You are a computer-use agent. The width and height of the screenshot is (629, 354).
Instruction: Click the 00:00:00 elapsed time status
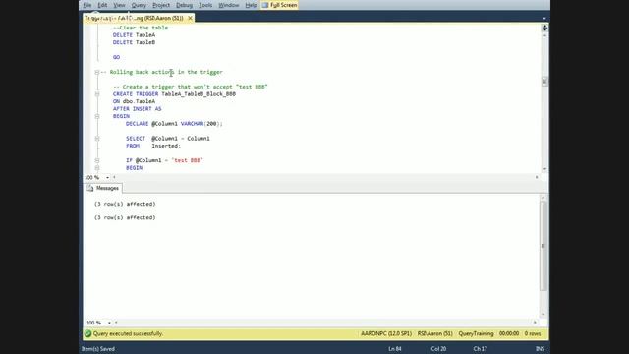tap(509, 334)
